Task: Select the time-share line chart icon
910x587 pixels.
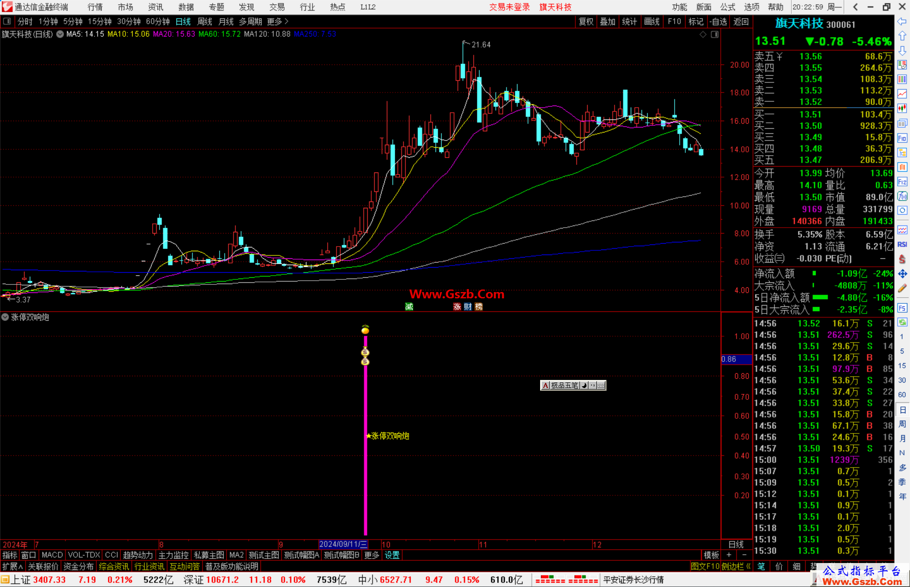Action: click(902, 94)
